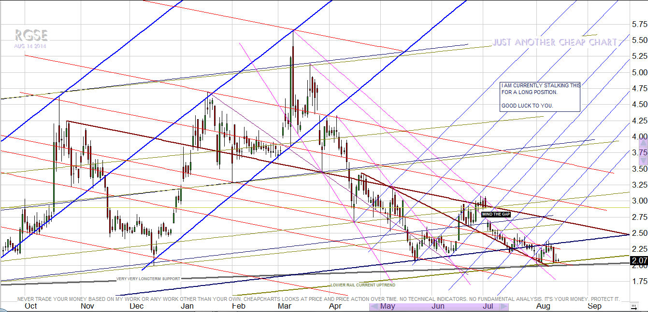Click the purple price-axis zoom slider
648x312 pixels.
(643, 152)
